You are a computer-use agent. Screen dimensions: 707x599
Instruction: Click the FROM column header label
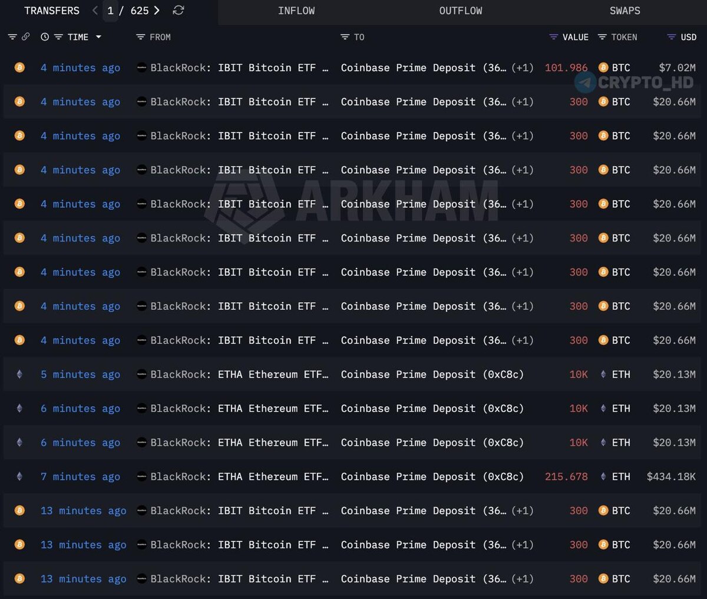click(x=160, y=37)
